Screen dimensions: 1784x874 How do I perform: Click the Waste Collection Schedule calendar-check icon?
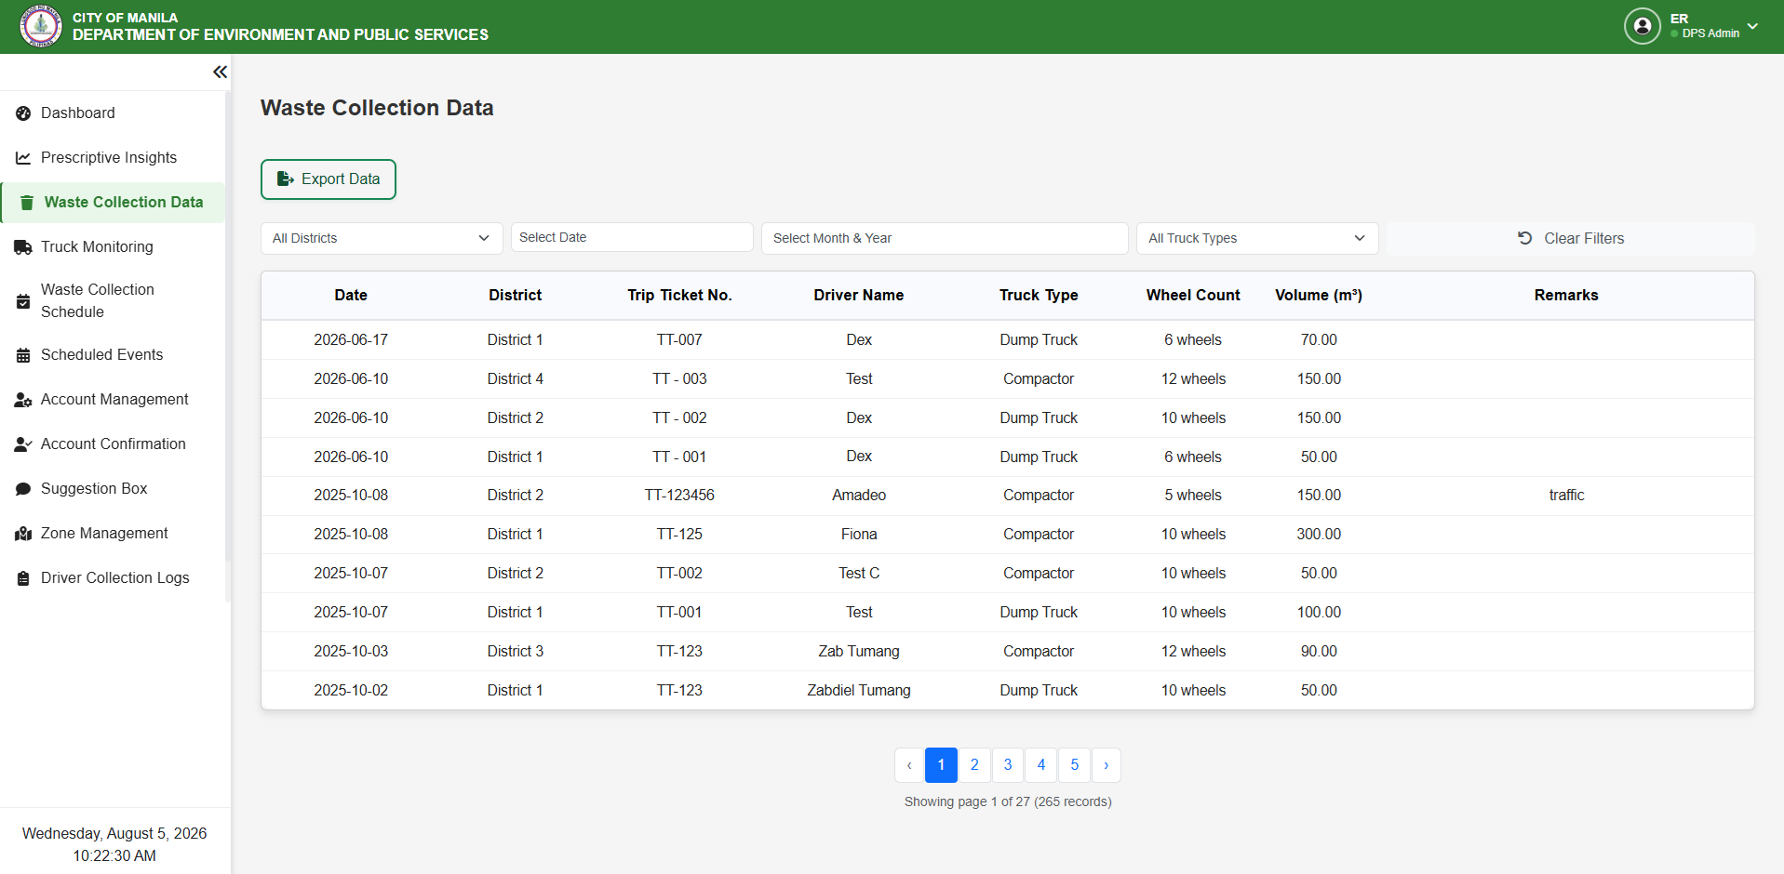coord(23,301)
